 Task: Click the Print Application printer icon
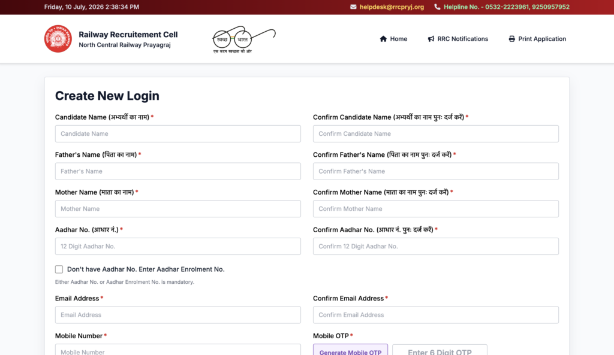[x=512, y=39]
